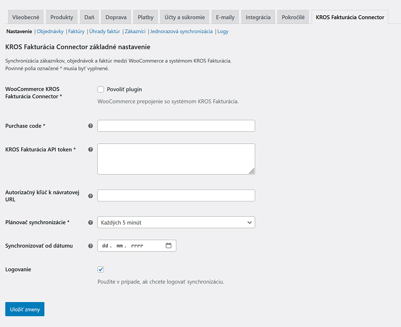Focus the Autorizačný kľúč input field

point(176,195)
